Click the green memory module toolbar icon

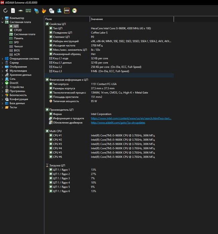[x=29, y=11]
